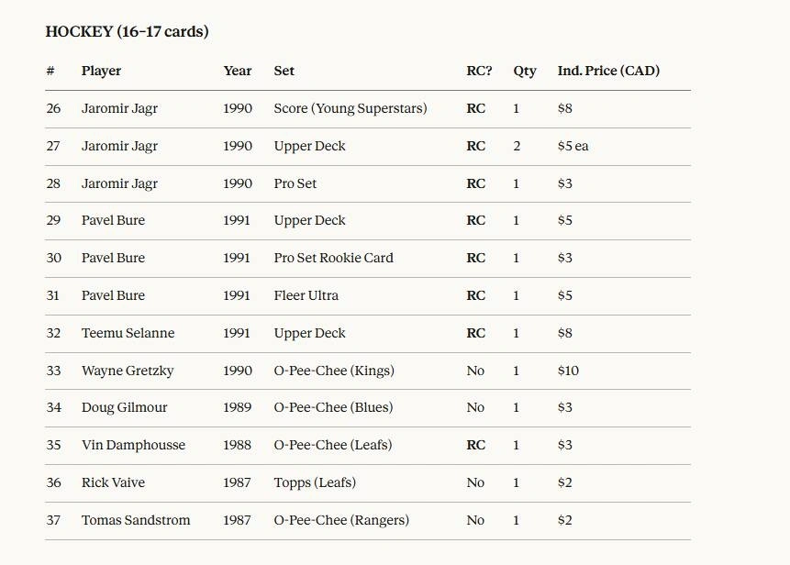Image resolution: width=790 pixels, height=565 pixels.
Task: Click the HOCKEY (16-17 cards) heading
Action: tap(127, 32)
